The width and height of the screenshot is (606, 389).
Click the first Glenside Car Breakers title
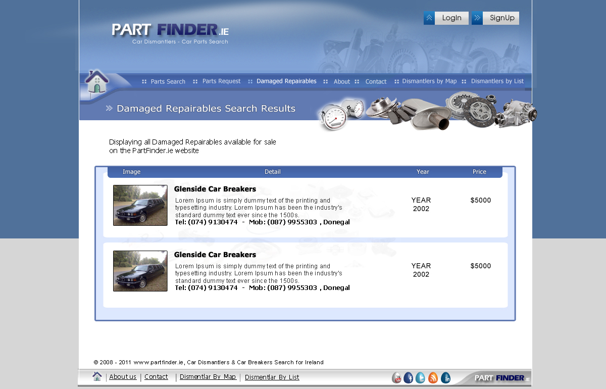point(215,189)
